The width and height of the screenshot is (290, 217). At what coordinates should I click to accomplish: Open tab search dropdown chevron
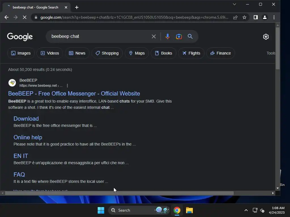tap(234, 4)
